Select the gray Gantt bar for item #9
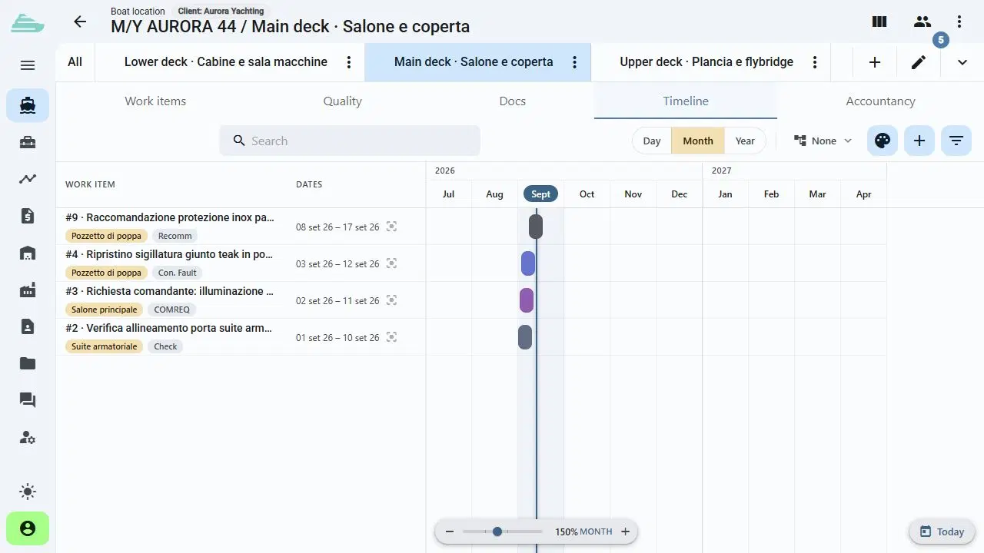Image resolution: width=984 pixels, height=553 pixels. [536, 227]
